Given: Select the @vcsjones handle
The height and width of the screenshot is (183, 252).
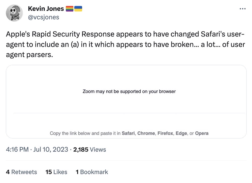Looking at the screenshot, I should coord(44,17).
